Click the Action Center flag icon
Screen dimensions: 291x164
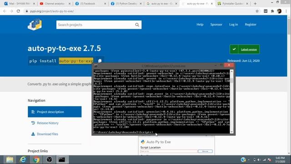(270, 160)
